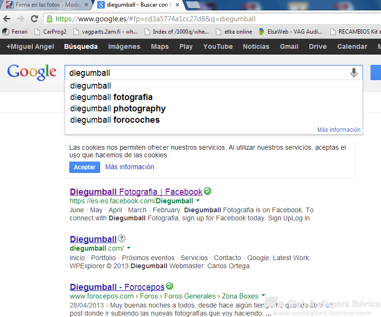Switch to the 'Firma en las fotos' tab
This screenshot has height=317, width=381.
point(46,5)
